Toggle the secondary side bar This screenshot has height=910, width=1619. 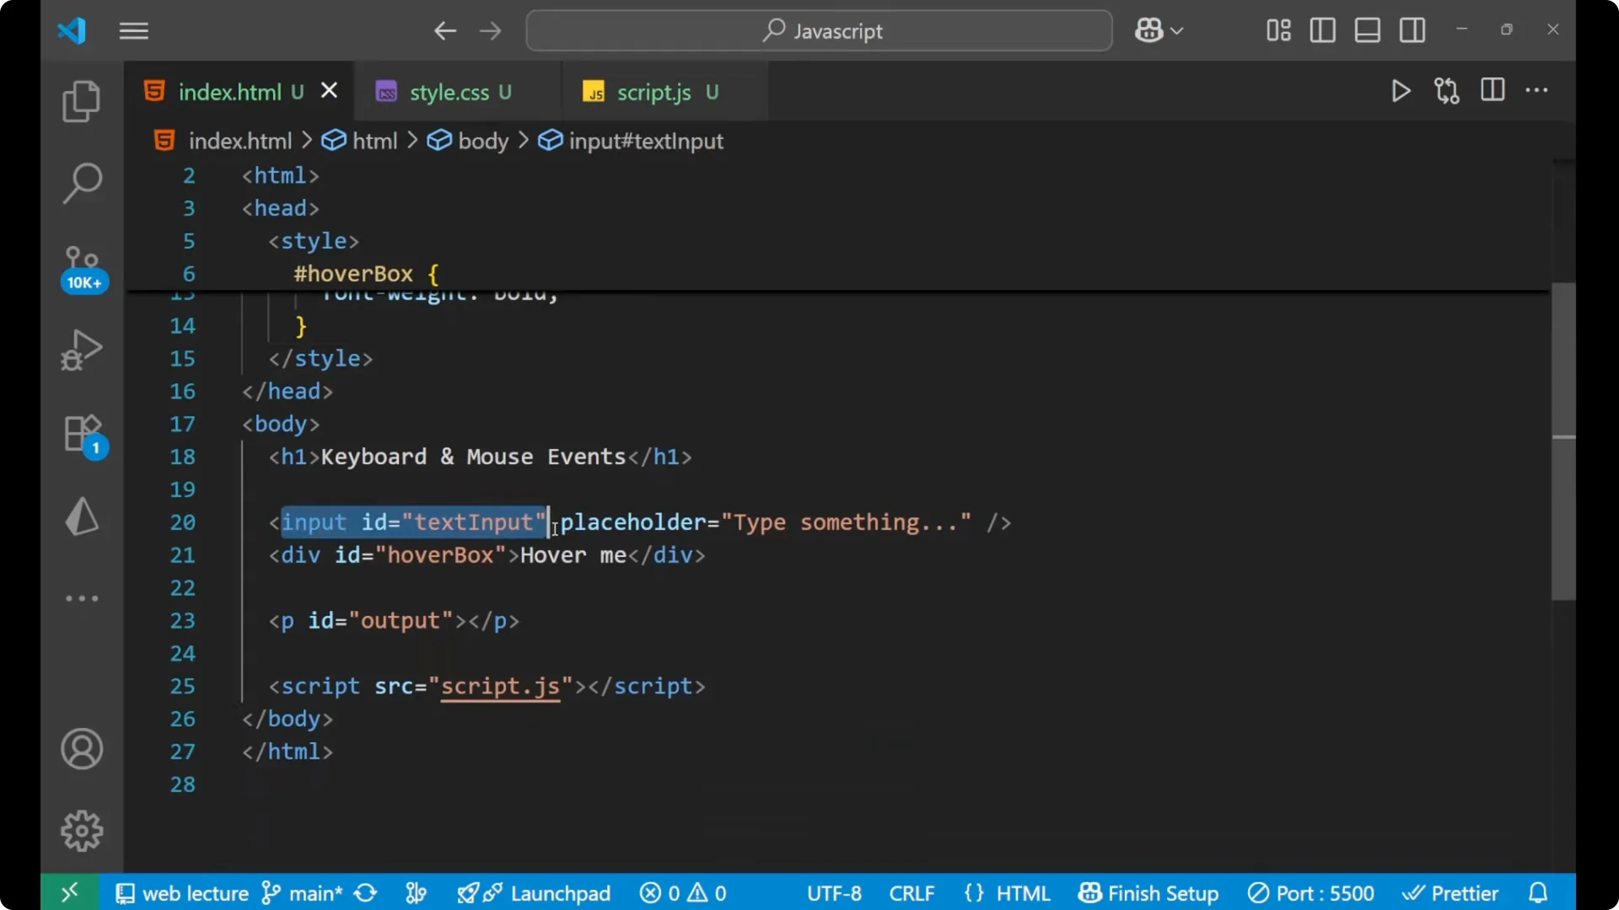1412,30
